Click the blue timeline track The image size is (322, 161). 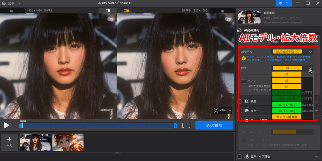98,125
